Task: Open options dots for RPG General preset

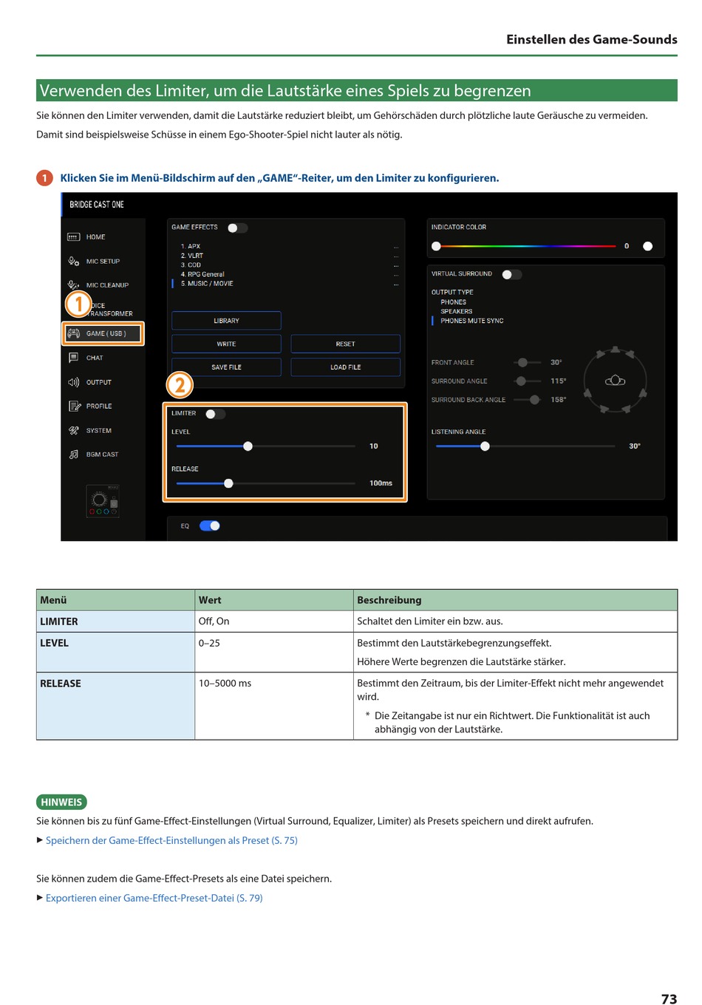Action: point(396,274)
